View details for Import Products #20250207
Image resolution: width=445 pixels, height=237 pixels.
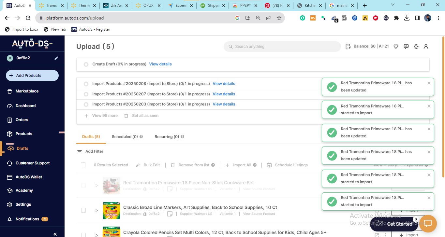tap(224, 94)
